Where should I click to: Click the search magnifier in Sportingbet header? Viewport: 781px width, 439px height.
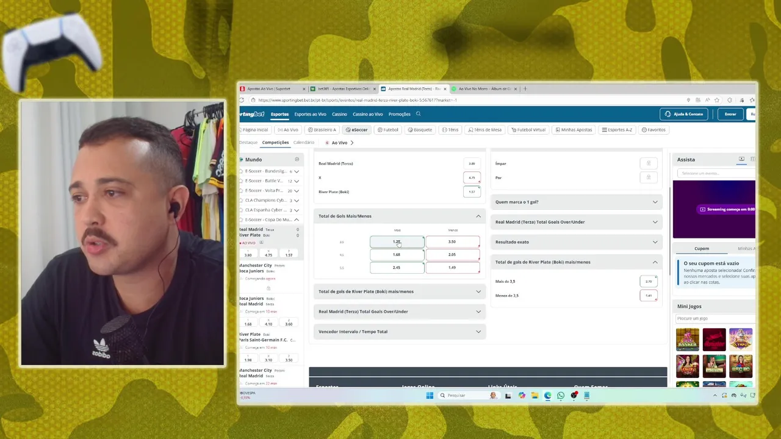click(418, 114)
